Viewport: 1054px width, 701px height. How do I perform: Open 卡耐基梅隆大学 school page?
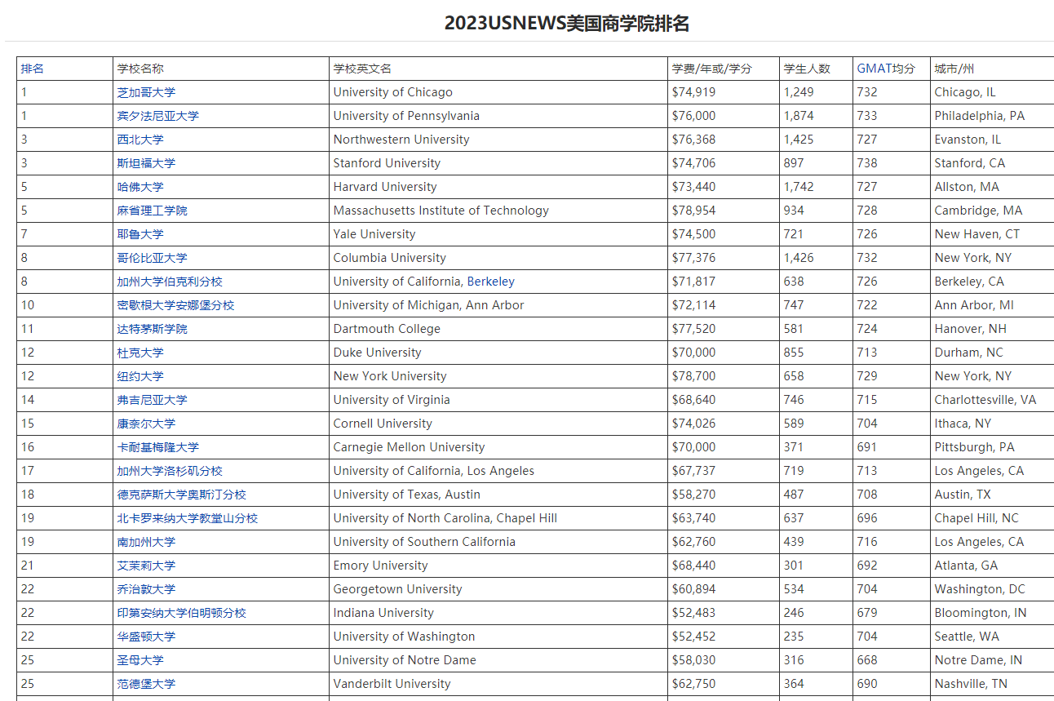click(x=157, y=447)
